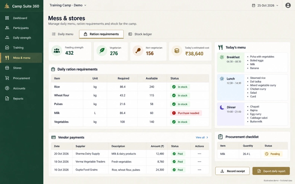The height and width of the screenshot is (184, 295).
Task: Open actions menu for Sharma Dairy Supply
Action: [x=200, y=154]
